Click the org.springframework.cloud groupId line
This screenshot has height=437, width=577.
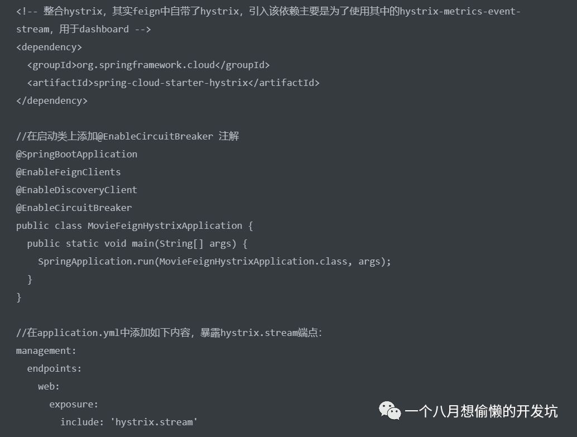[x=148, y=65]
